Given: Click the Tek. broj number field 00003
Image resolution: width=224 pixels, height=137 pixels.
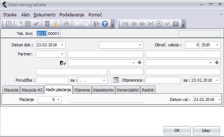Looking at the screenshot, I should click(x=54, y=34).
